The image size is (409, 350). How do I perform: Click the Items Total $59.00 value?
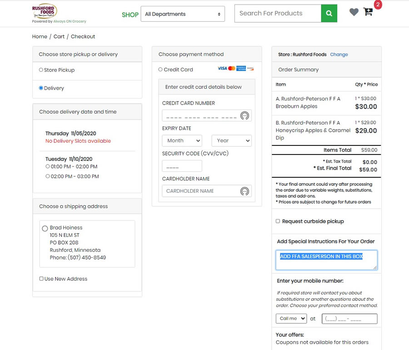click(x=369, y=150)
